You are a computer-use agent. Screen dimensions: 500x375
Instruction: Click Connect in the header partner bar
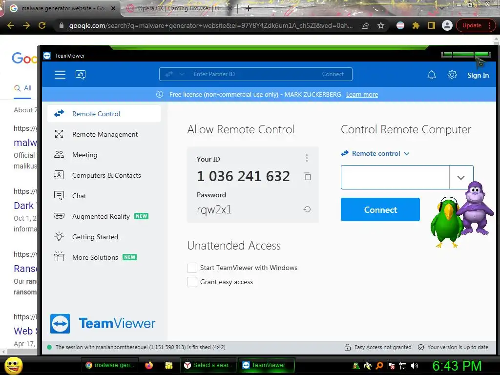(x=333, y=74)
